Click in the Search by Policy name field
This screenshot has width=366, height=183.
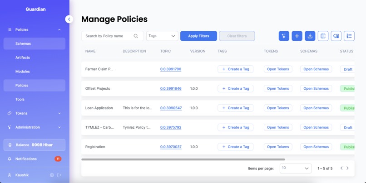click(113, 36)
